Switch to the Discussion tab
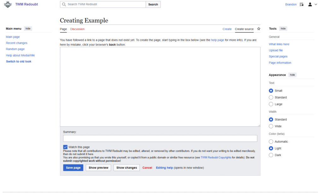 (77, 29)
